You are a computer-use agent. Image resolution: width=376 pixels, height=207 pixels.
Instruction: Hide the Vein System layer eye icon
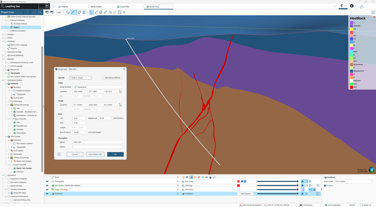[47, 186]
